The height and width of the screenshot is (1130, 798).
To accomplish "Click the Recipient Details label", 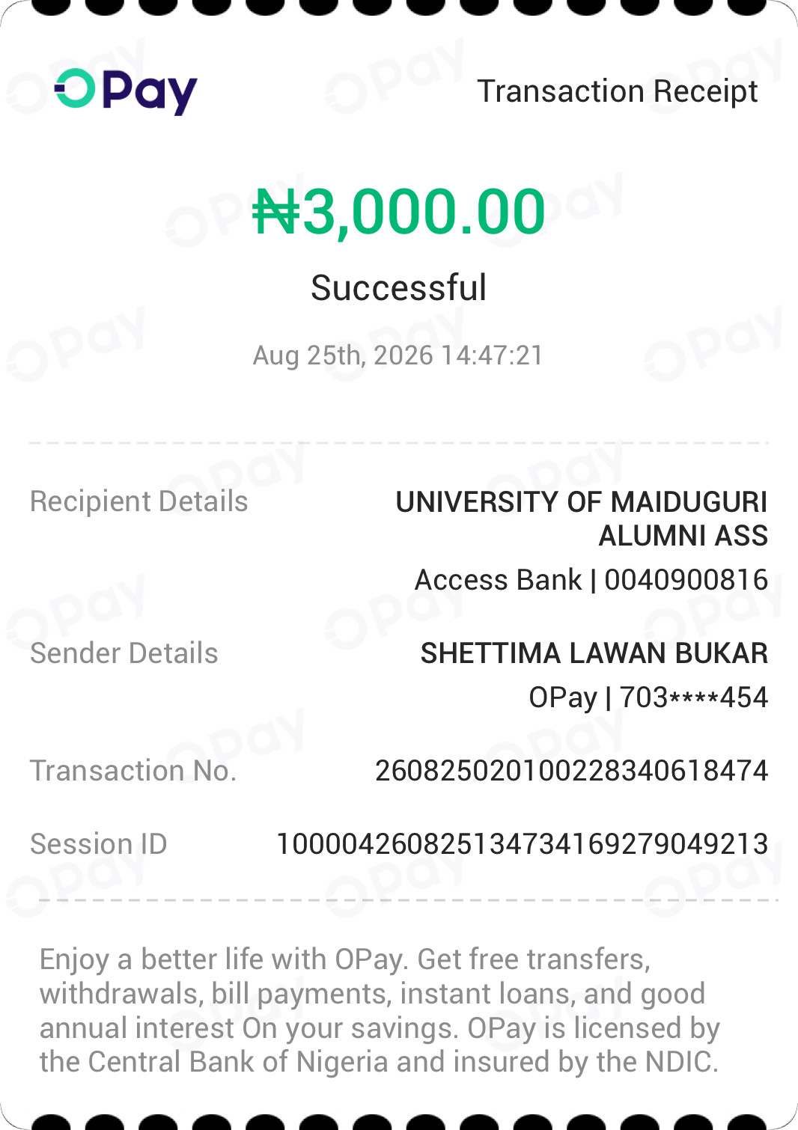I will point(138,501).
